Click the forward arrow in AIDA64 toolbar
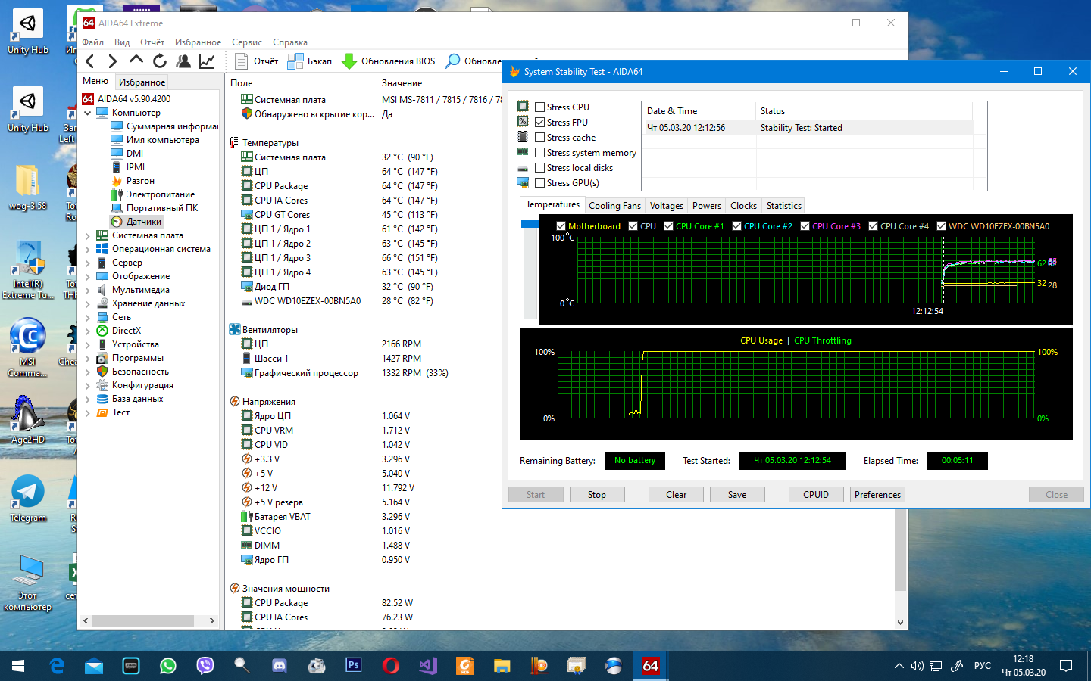 click(x=113, y=61)
